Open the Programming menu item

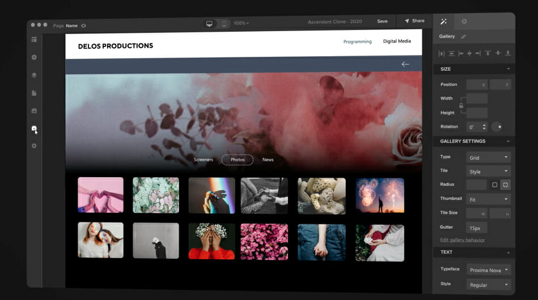[357, 41]
